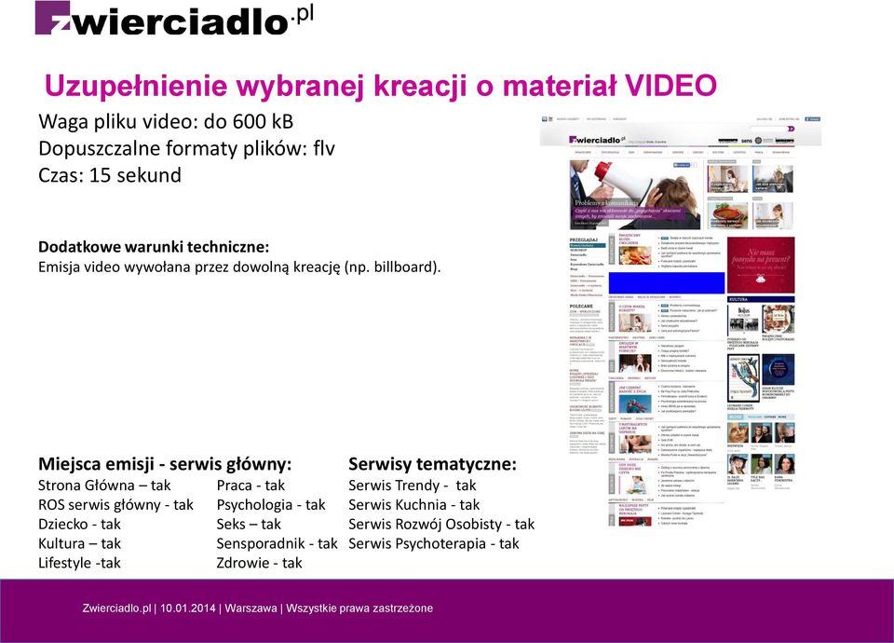Select 'Psychologia - tak' entry
Viewport: 894px width, 643px height.
coord(271,505)
